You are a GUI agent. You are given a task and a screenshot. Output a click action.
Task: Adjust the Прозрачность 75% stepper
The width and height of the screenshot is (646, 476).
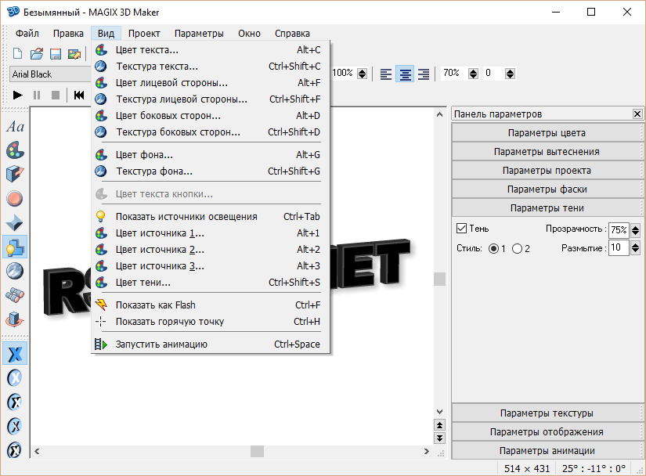click(x=635, y=229)
